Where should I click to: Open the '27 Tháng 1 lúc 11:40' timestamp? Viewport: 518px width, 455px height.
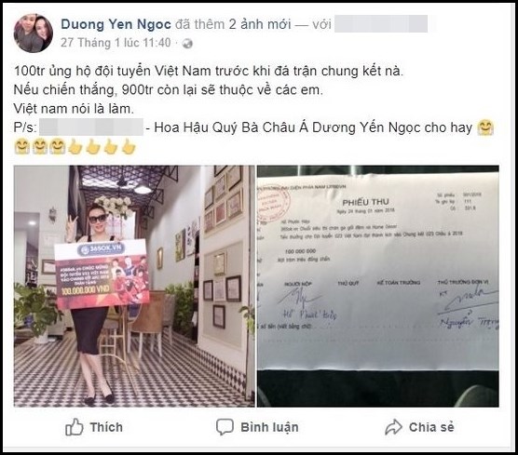point(116,43)
